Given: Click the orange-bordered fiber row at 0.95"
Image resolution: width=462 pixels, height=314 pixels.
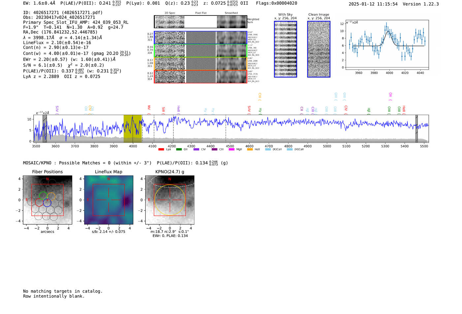Looking at the screenshot, I should tap(200, 64).
